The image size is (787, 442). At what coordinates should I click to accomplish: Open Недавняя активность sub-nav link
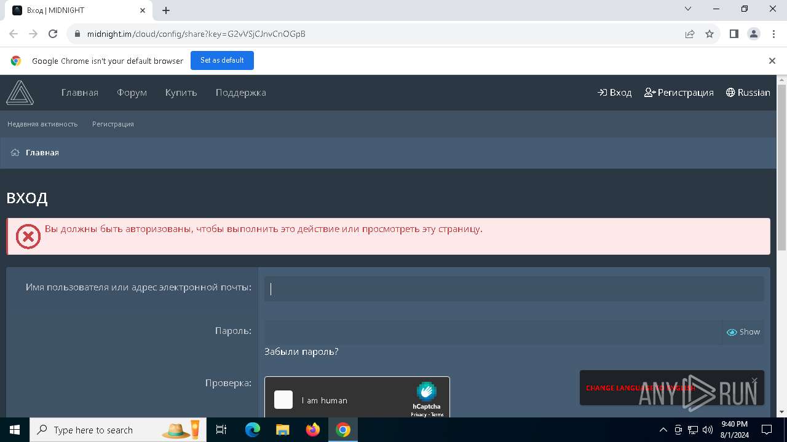[42, 124]
